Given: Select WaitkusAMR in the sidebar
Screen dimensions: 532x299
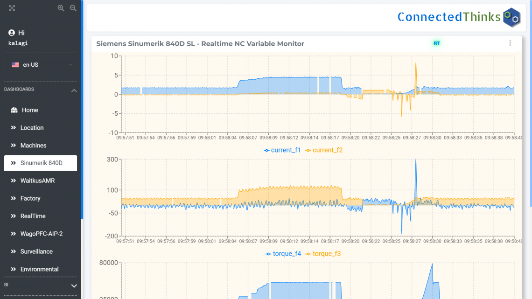Looking at the screenshot, I should (37, 181).
